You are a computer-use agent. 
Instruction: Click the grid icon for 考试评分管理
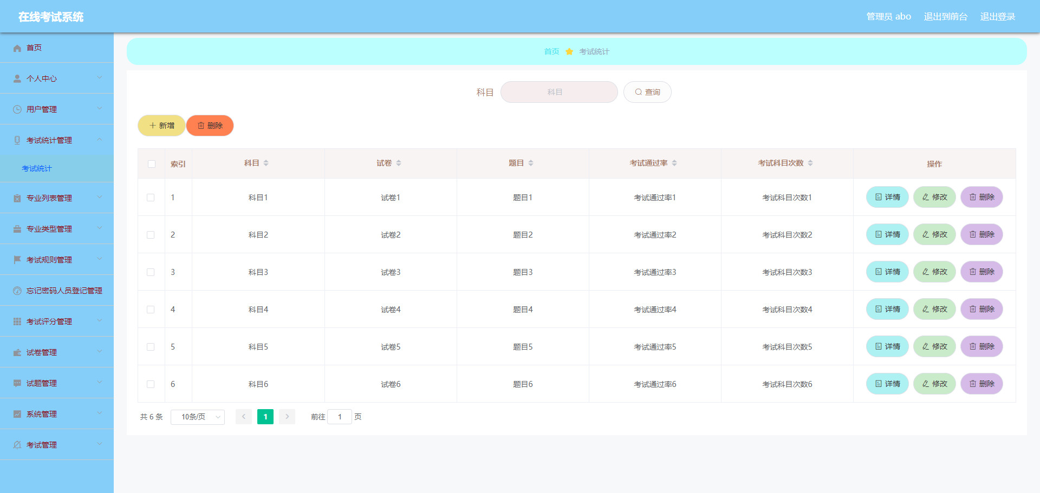pos(17,322)
